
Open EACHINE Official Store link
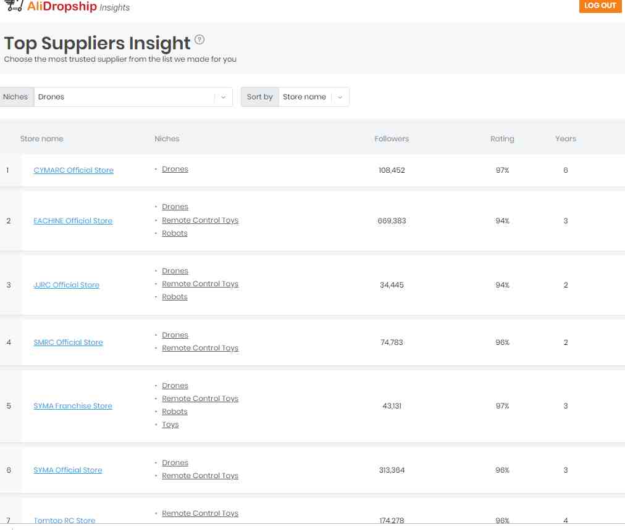pyautogui.click(x=73, y=221)
